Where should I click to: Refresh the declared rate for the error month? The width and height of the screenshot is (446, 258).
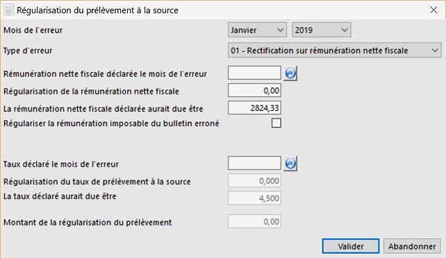pos(290,164)
